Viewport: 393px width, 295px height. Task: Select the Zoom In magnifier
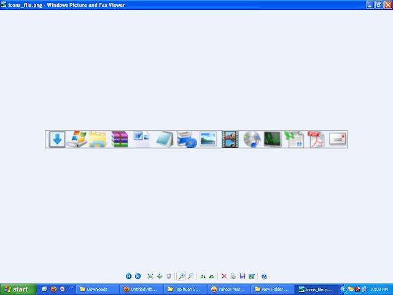tap(181, 276)
